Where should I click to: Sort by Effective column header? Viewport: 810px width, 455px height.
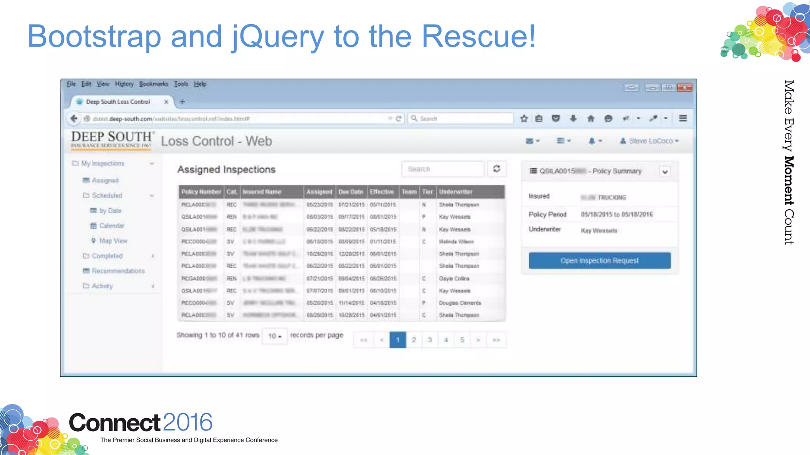click(x=382, y=192)
